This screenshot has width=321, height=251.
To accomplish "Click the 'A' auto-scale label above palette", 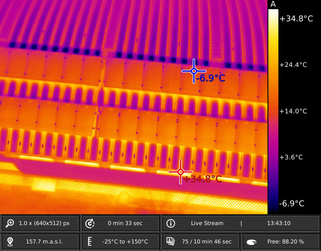I will 273,4.
